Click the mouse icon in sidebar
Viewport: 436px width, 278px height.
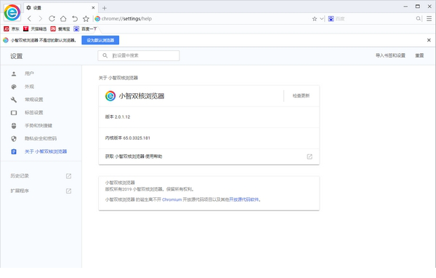coord(14,126)
